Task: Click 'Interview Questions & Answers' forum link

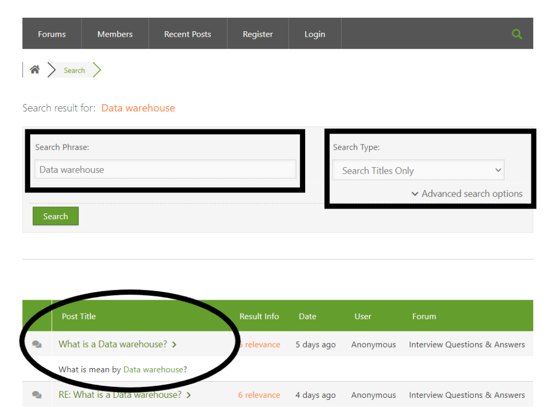Action: 467,344
